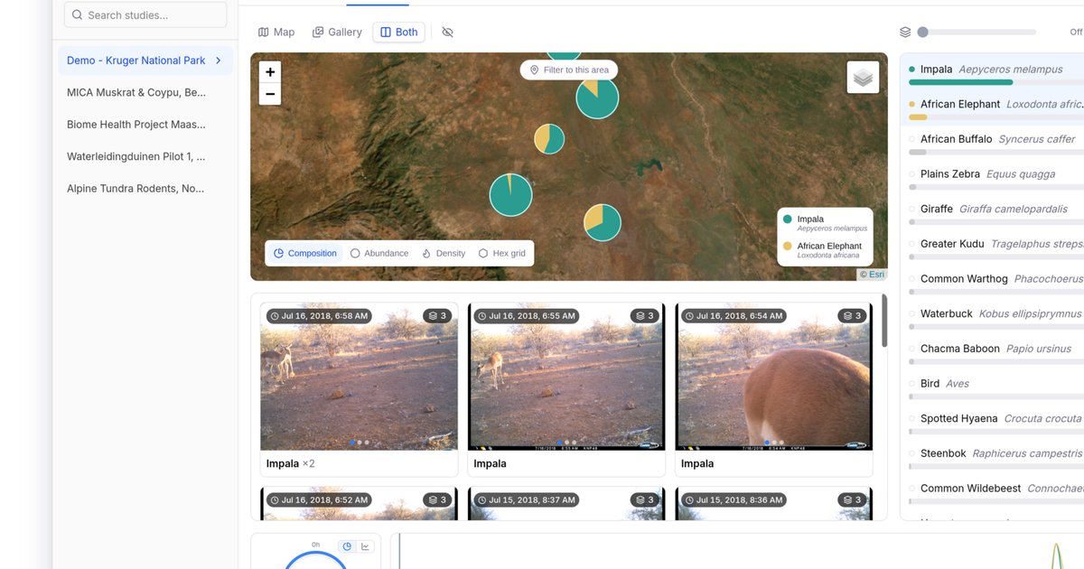Viewport: 1084px width, 569px height.
Task: Switch to the Map view tab
Action: click(276, 33)
